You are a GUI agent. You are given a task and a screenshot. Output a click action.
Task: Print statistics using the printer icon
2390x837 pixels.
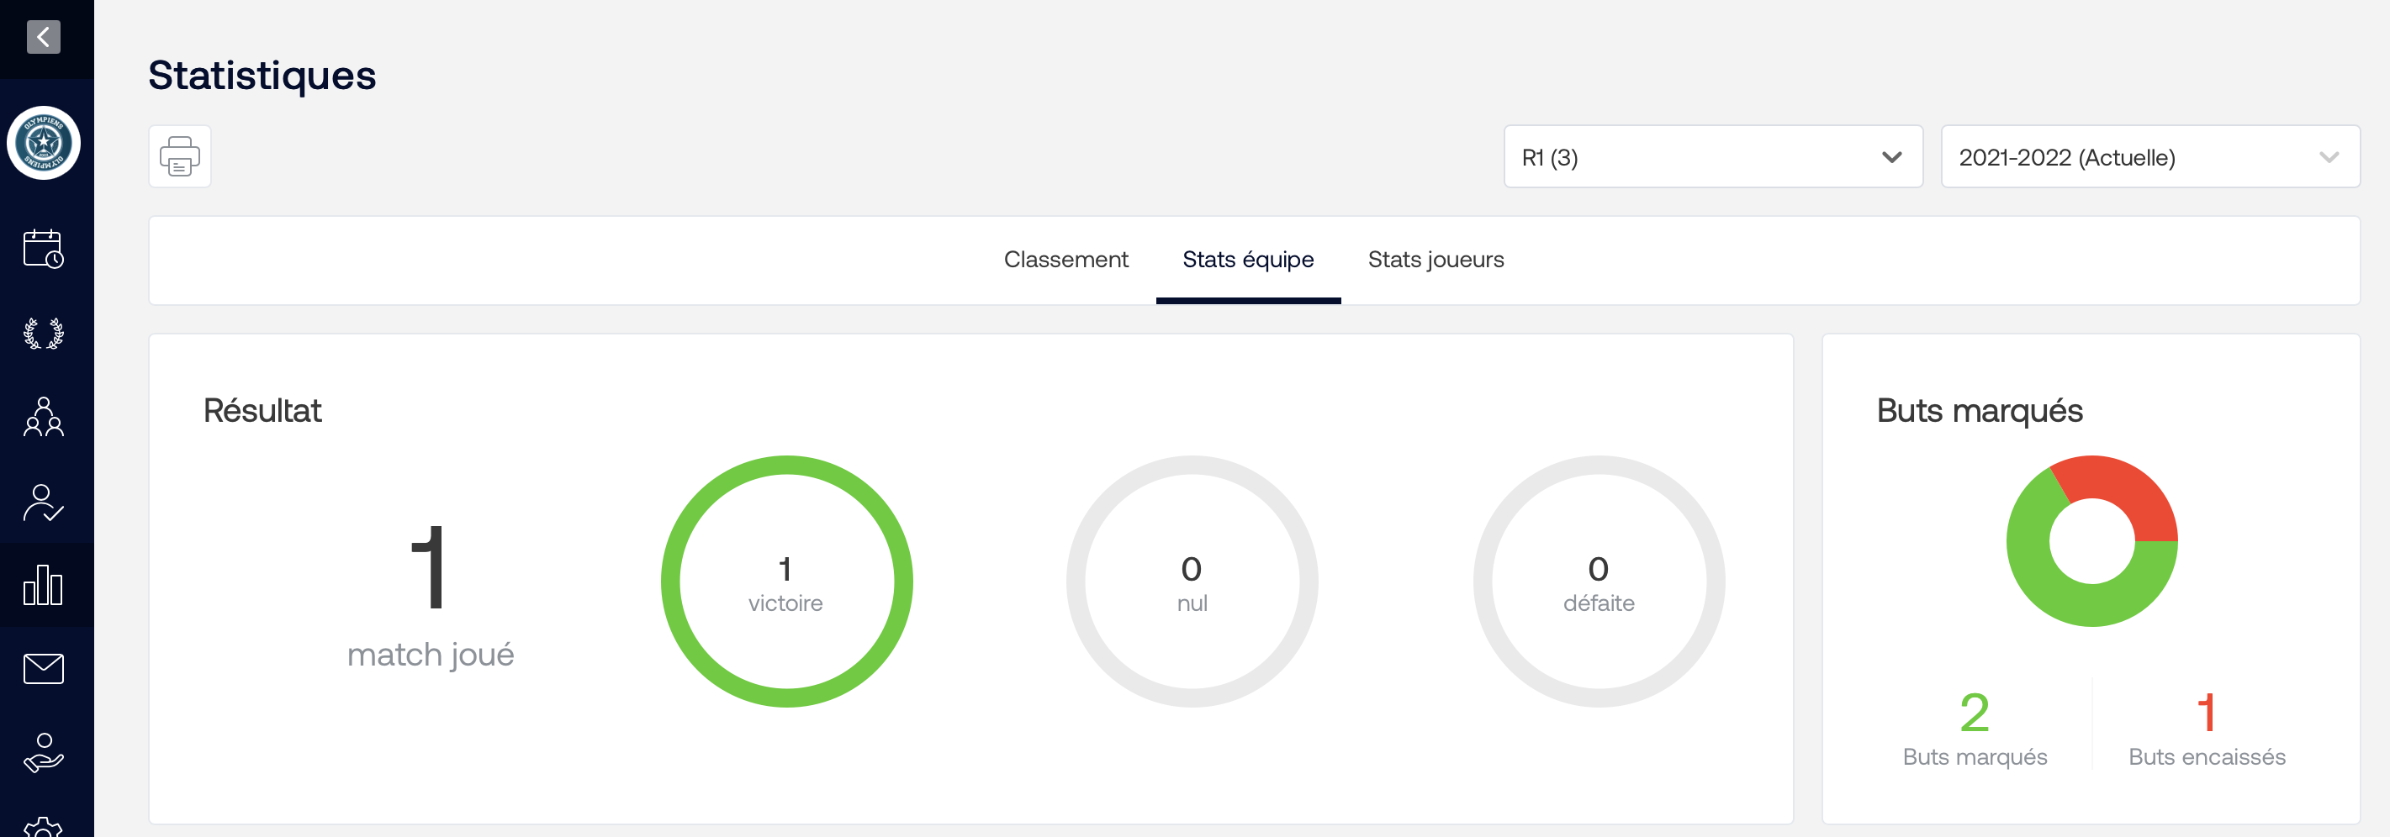[180, 156]
